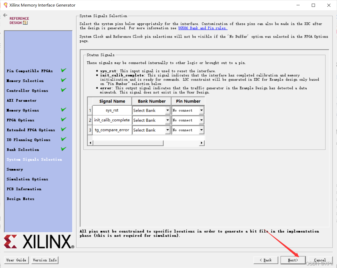Click green checkmark next to Pin Compatible FPGAs
This screenshot has height=268, width=337.
[x=64, y=70]
